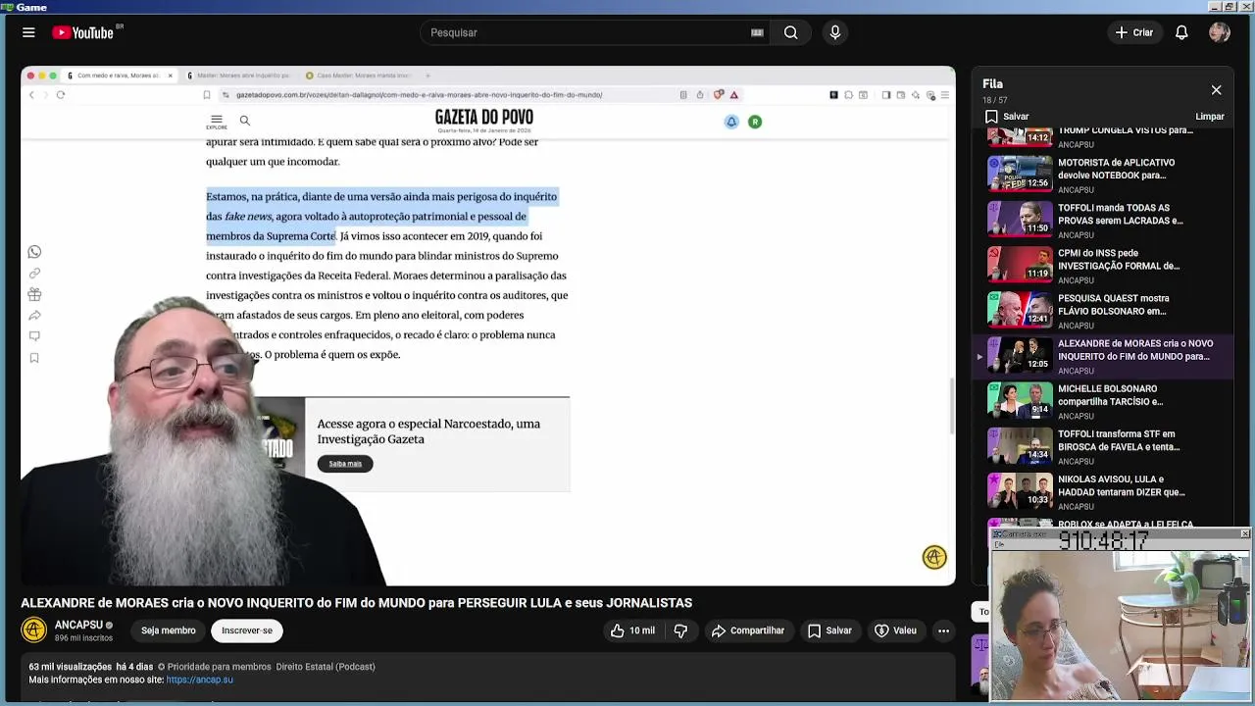Image resolution: width=1255 pixels, height=706 pixels.
Task: Open YouTube notifications bell
Action: (1181, 32)
